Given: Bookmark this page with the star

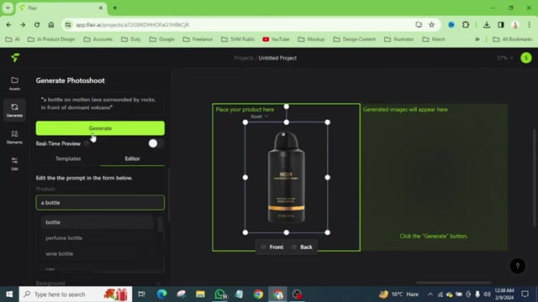Looking at the screenshot, I should [431, 24].
